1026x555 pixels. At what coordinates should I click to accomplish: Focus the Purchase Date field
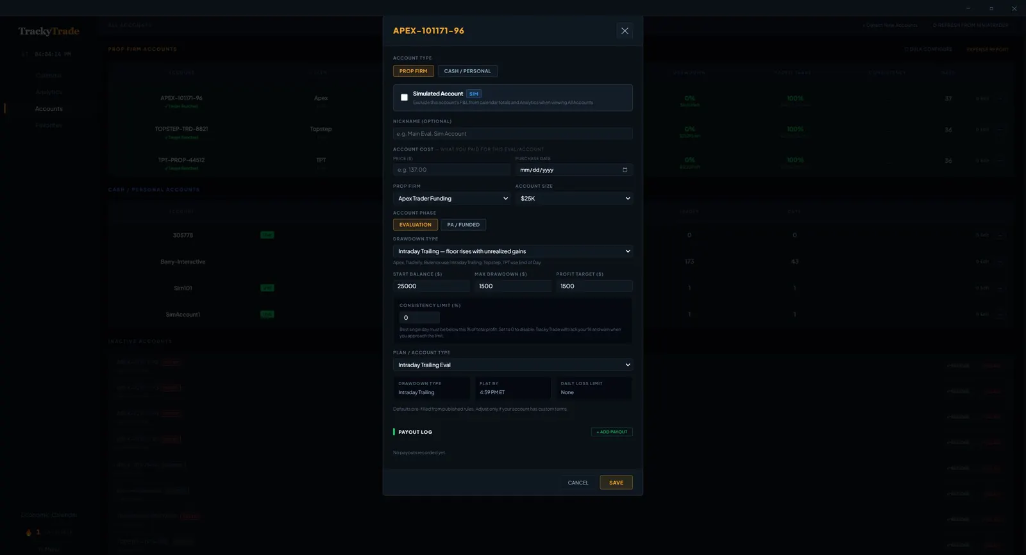point(574,170)
